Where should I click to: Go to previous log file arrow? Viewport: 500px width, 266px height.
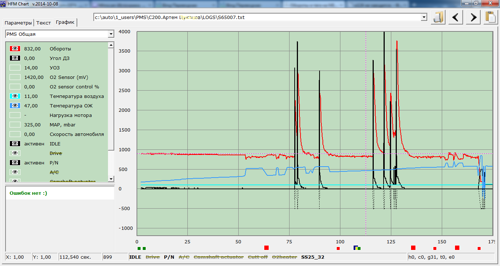[x=455, y=17]
